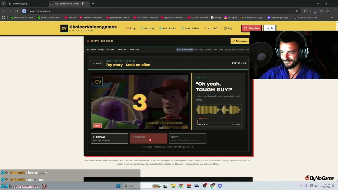This screenshot has width=338, height=190.
Task: Replay the original line audio
Action: pos(110,138)
